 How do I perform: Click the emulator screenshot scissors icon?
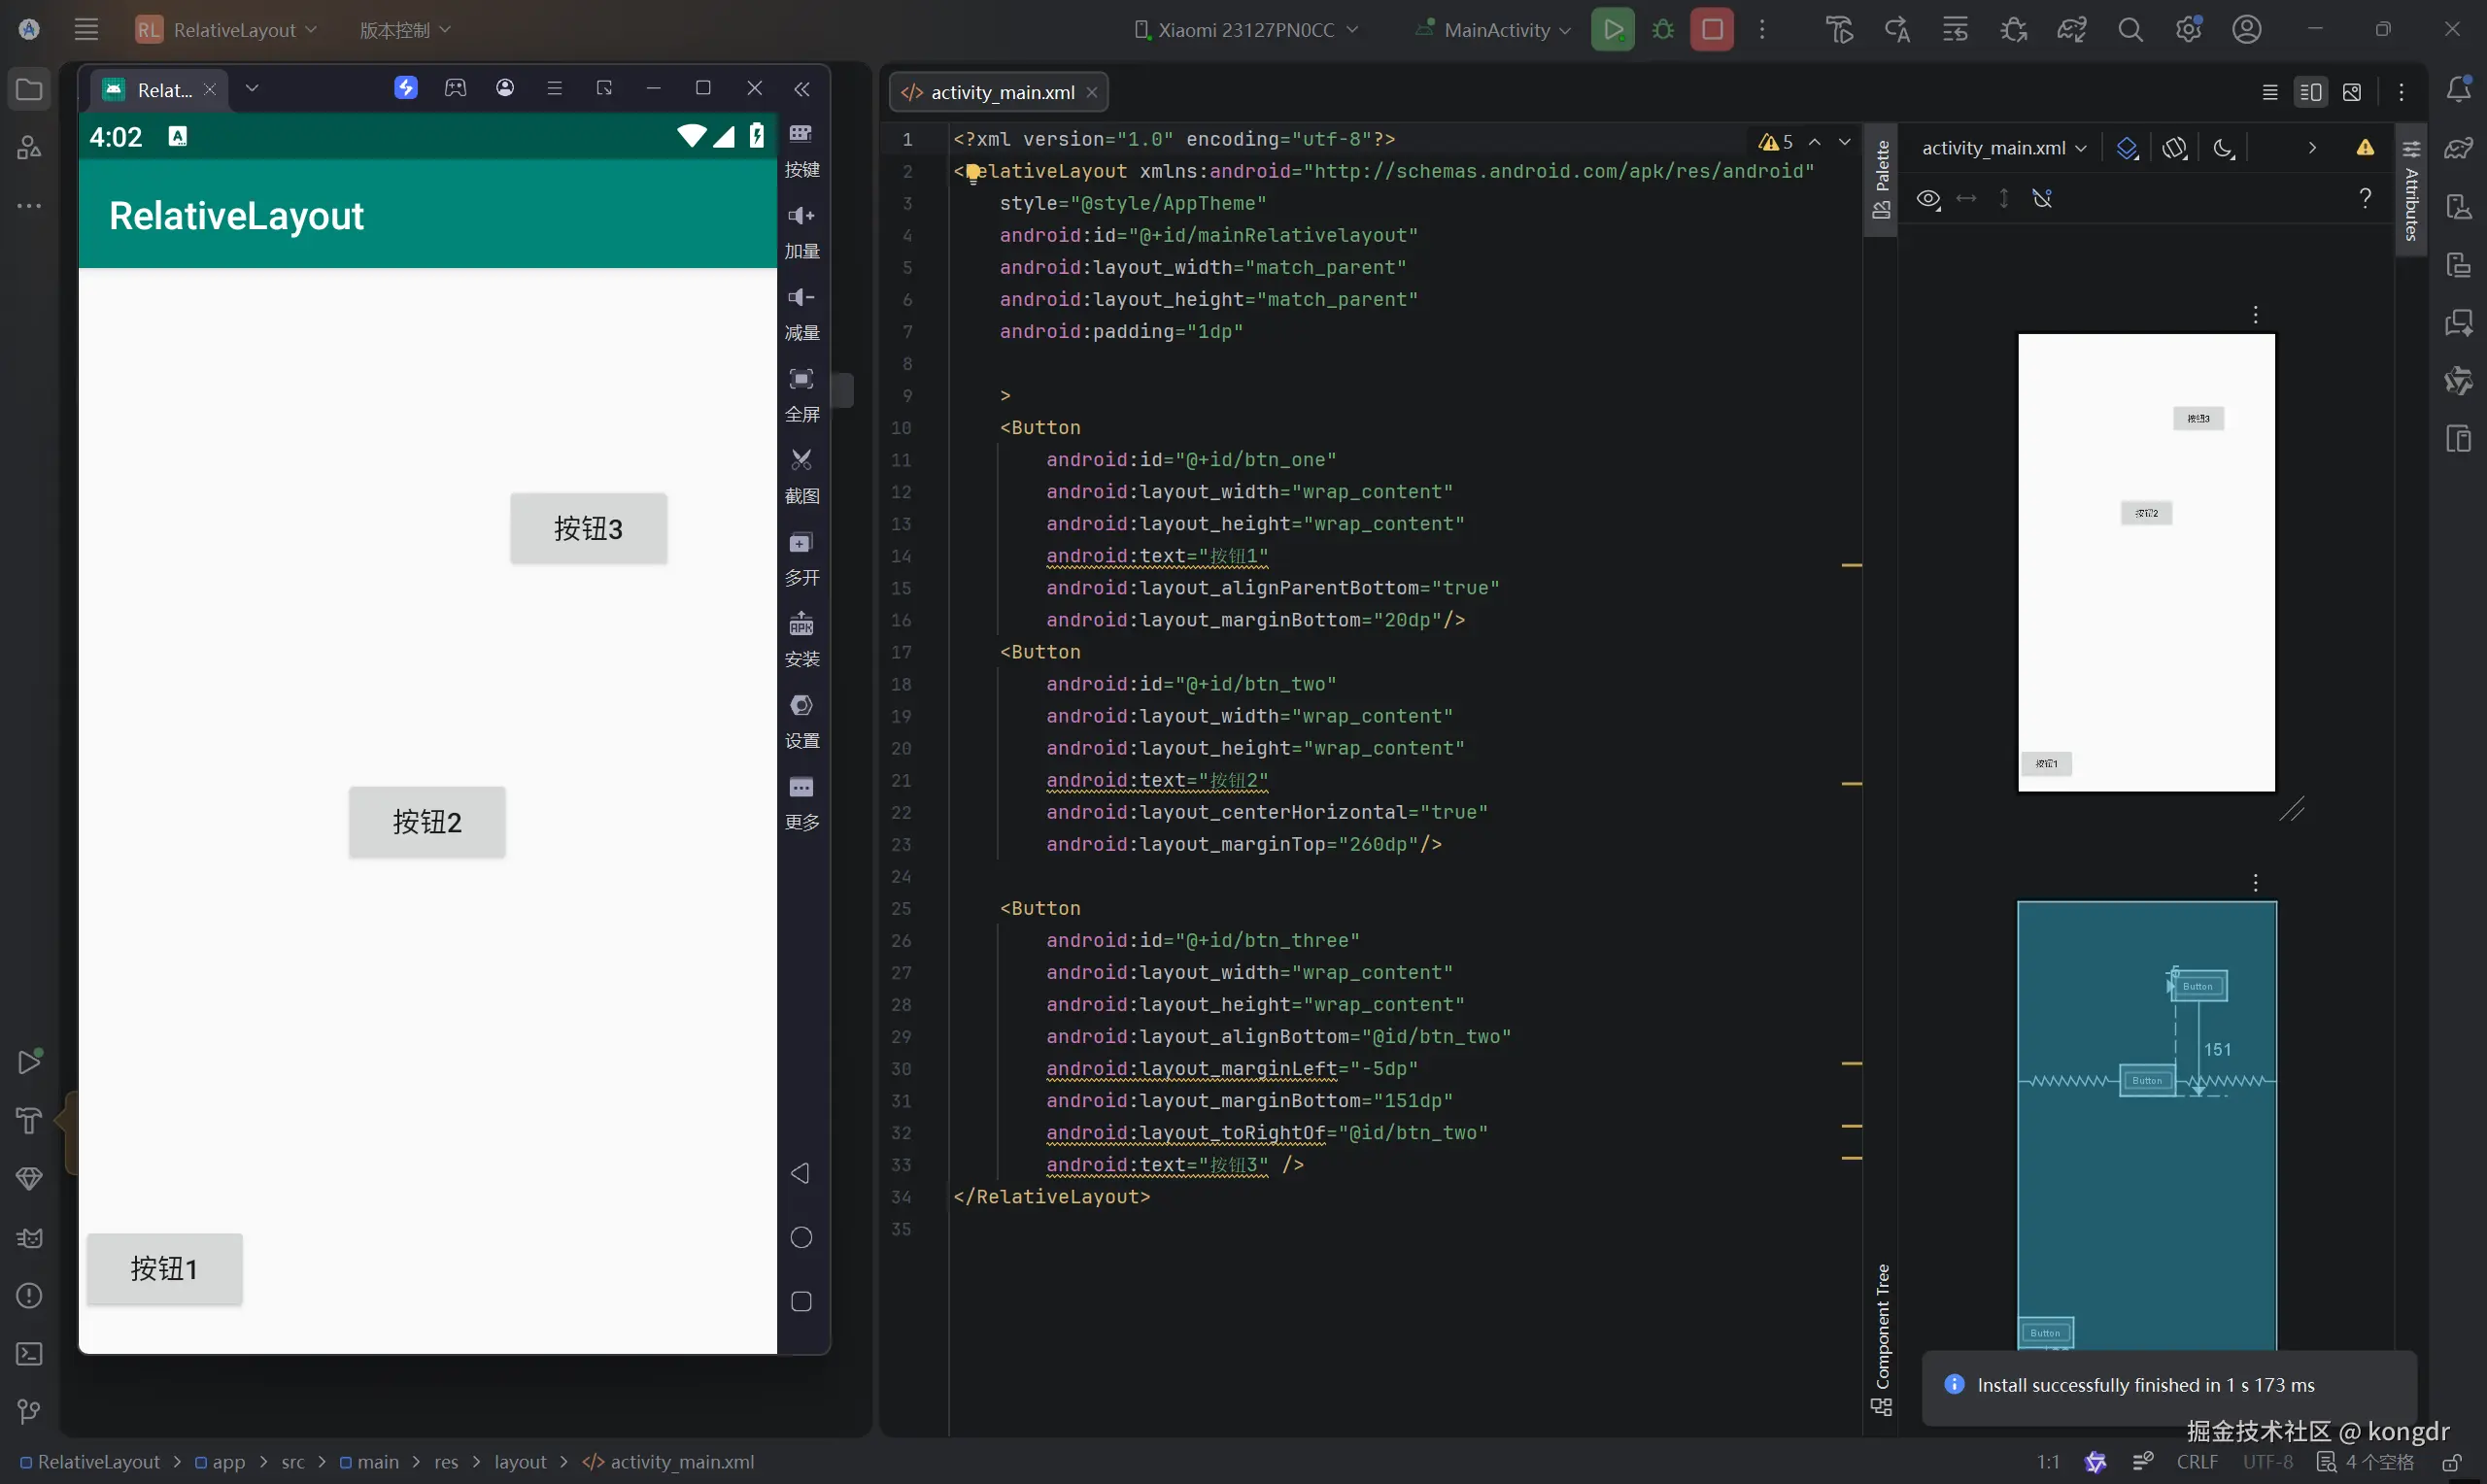(x=801, y=461)
